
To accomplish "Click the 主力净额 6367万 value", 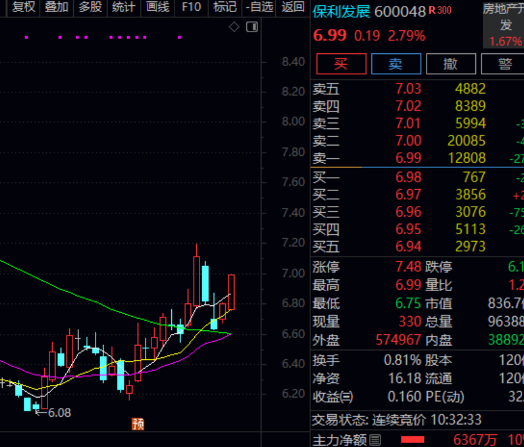I will tap(475, 440).
